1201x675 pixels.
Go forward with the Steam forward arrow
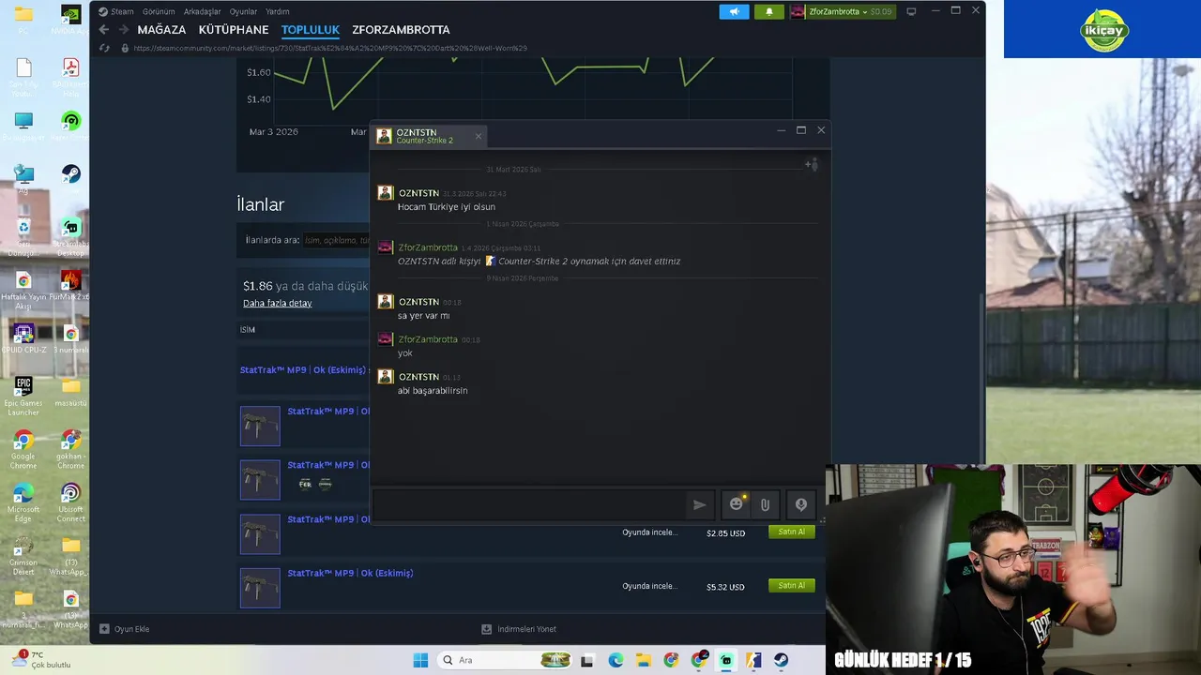[x=123, y=30]
